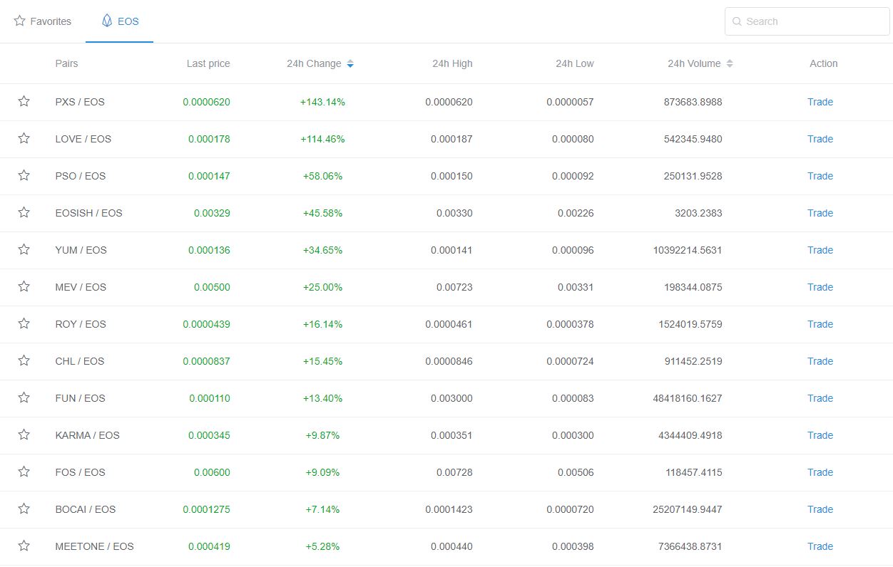Image resolution: width=893 pixels, height=567 pixels.
Task: Click the Last price column header
Action: pos(208,63)
